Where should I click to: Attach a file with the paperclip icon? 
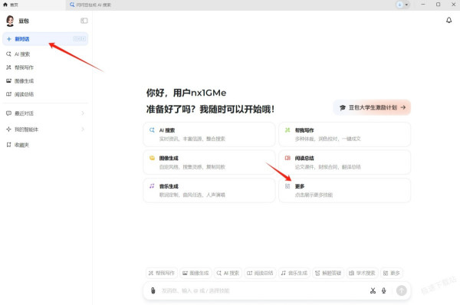153,290
